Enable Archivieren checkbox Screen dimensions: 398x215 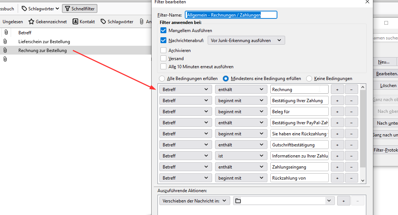pyautogui.click(x=163, y=50)
